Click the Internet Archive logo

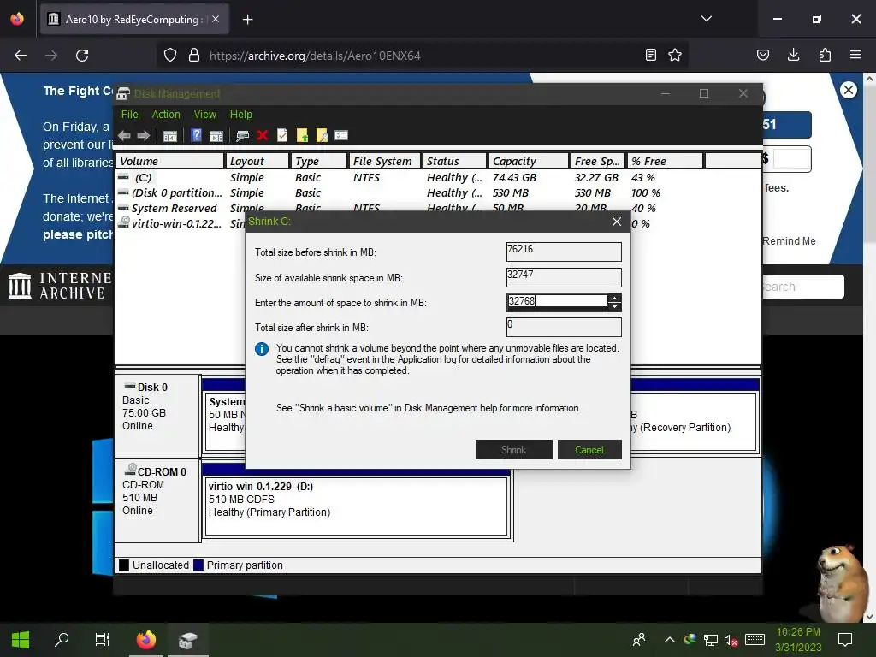coord(60,286)
